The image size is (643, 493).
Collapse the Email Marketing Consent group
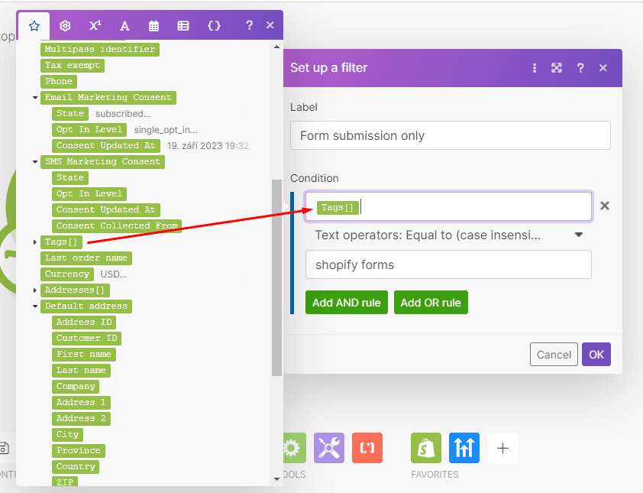pos(34,97)
